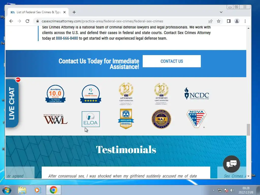This screenshot has width=260, height=195.
Task: Click the scrollbar down arrow
Action: (x=248, y=176)
